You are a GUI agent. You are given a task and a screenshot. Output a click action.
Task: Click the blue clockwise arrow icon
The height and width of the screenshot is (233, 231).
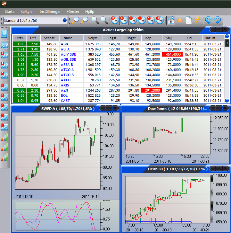click(218, 20)
